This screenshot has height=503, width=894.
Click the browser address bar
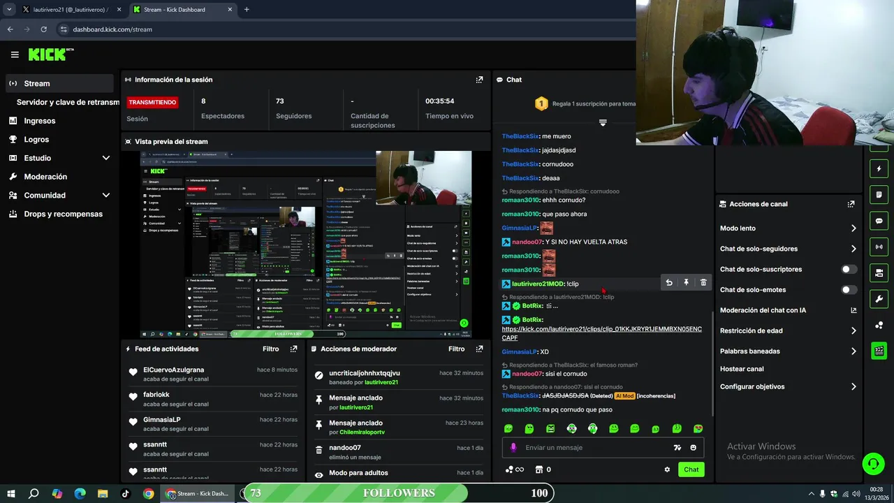[x=342, y=29]
